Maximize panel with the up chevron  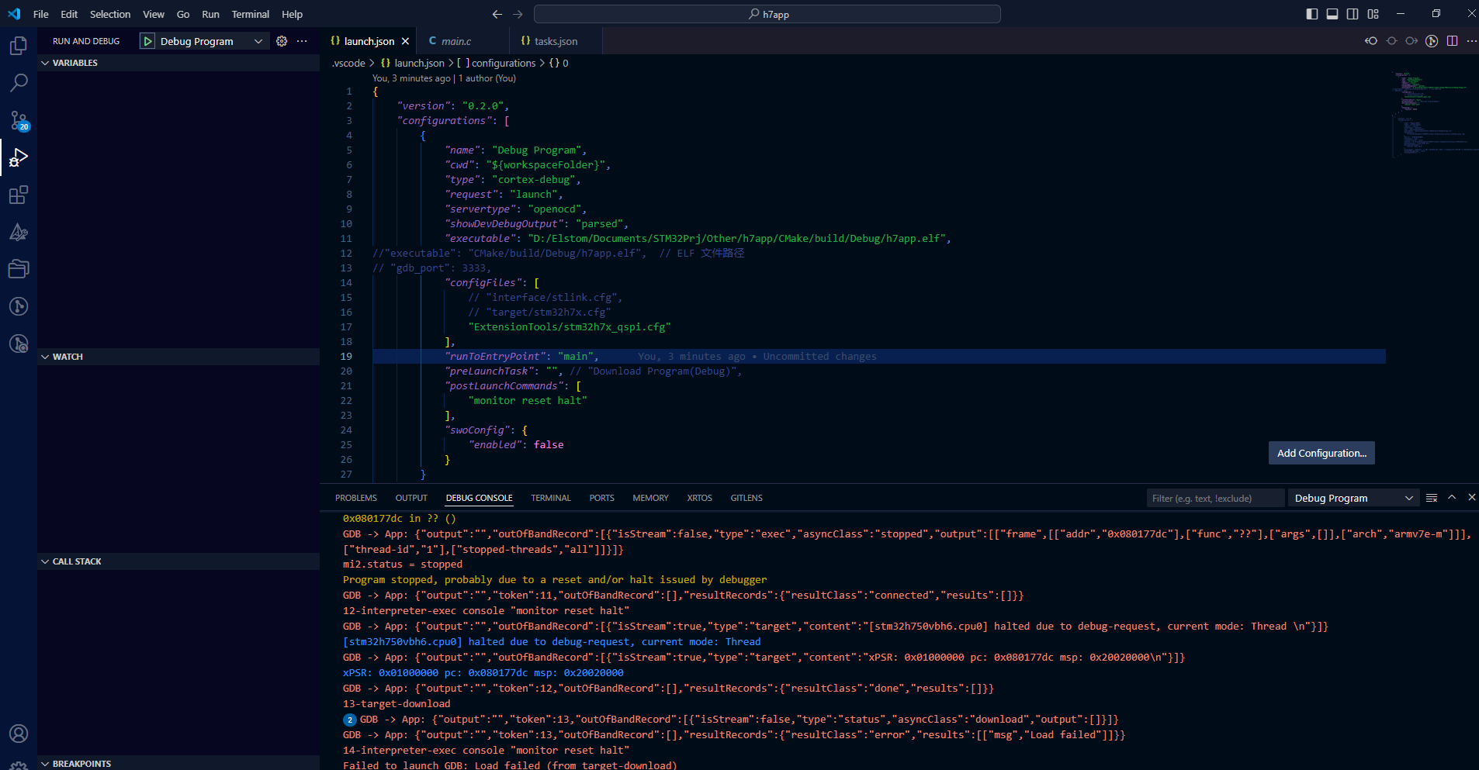(1452, 498)
